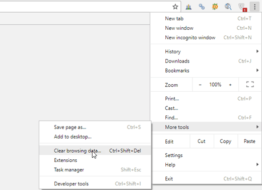Increase zoom with the plus button

coord(230,85)
